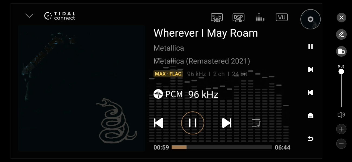Open the play queue list icon

coord(256,123)
